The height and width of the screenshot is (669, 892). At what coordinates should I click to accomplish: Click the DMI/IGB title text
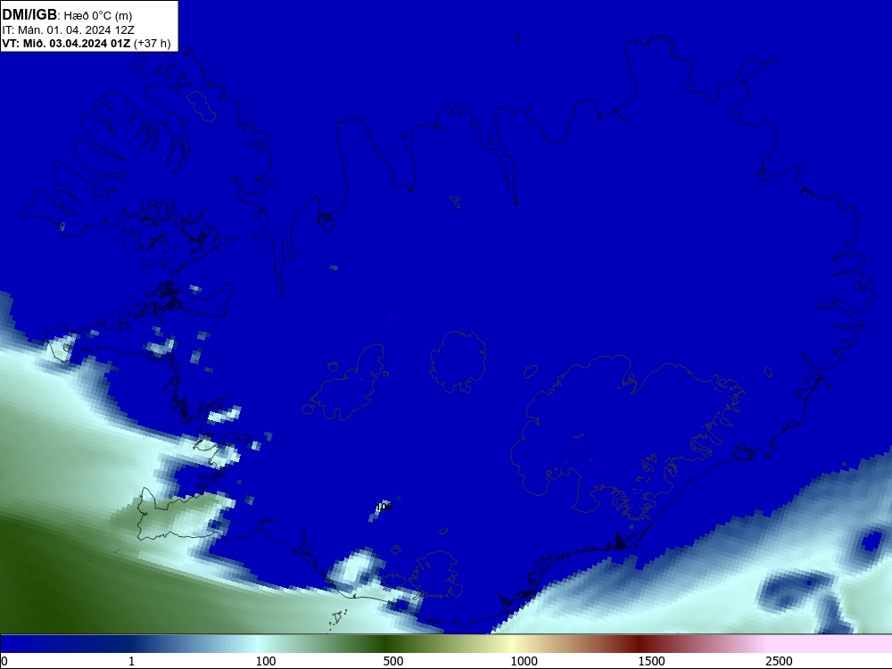tap(29, 15)
